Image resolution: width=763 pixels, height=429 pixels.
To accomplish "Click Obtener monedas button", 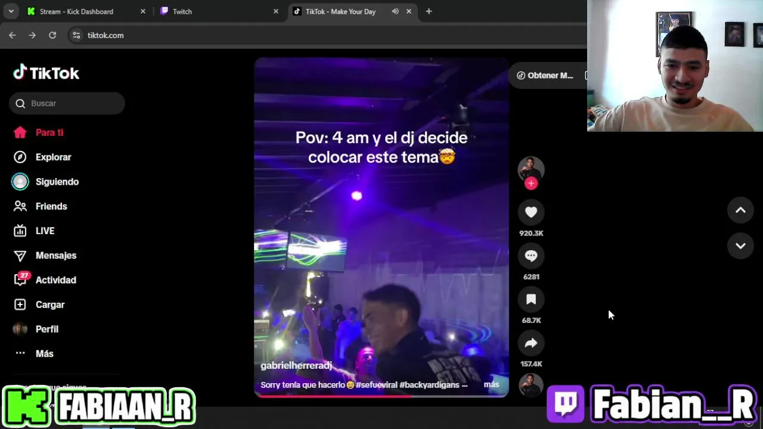I will coord(545,75).
